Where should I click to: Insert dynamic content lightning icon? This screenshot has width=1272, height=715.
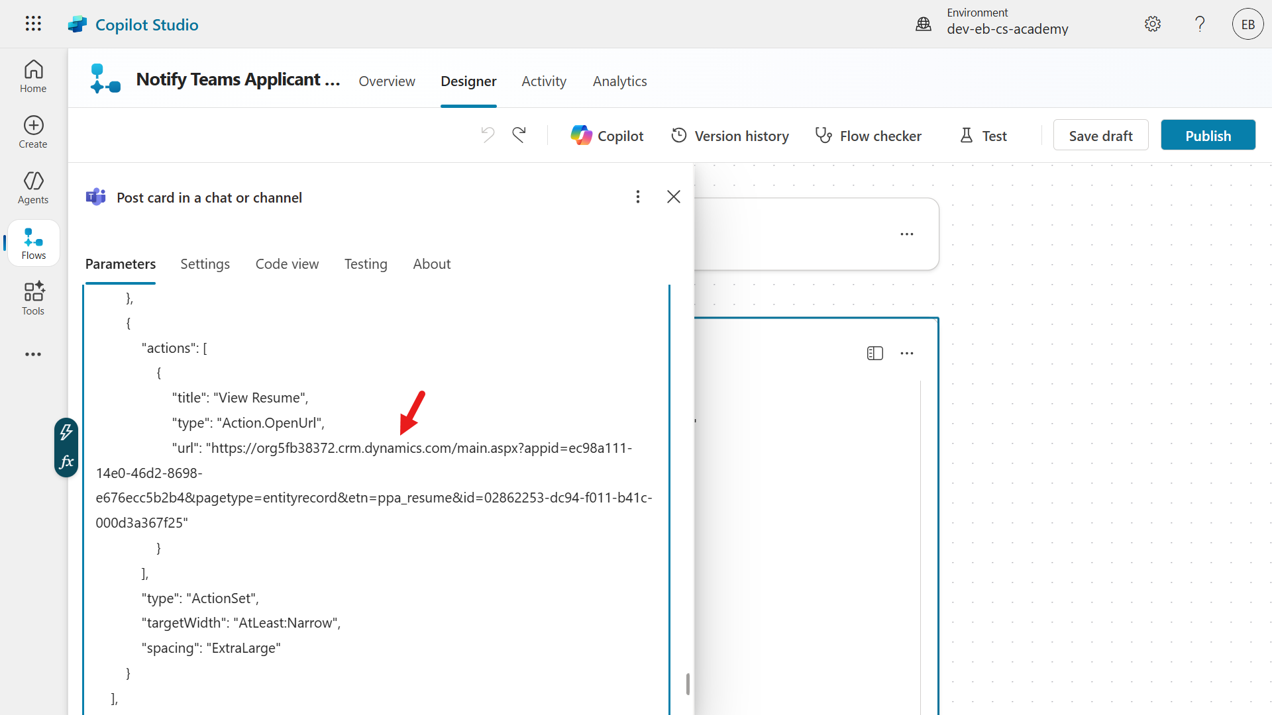[x=66, y=432]
